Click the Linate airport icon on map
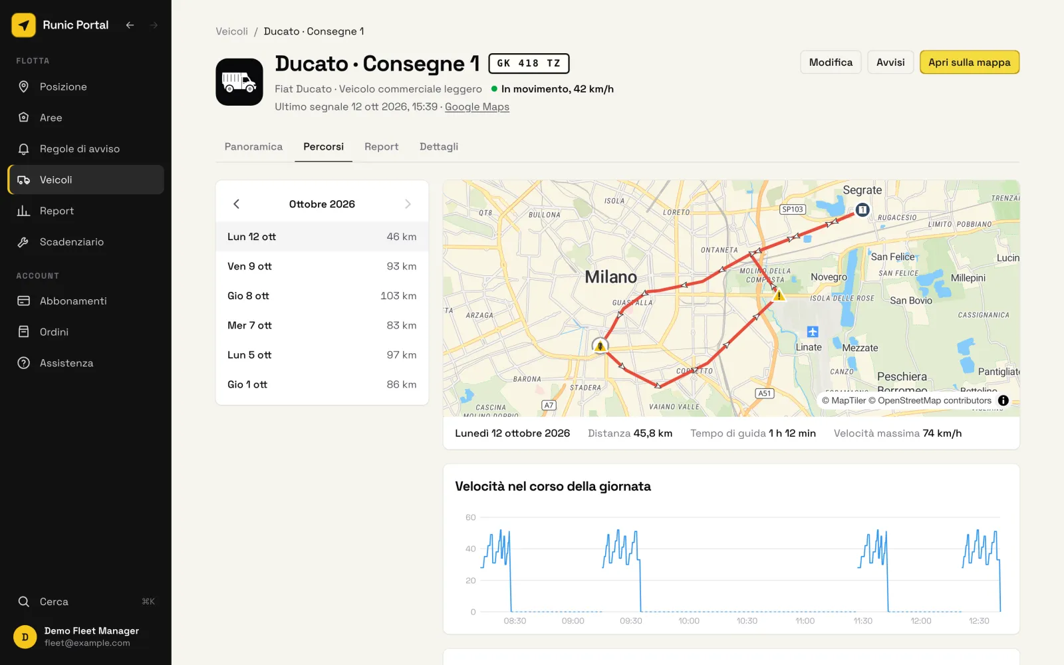Screen dimensions: 1064x665 coord(813,332)
